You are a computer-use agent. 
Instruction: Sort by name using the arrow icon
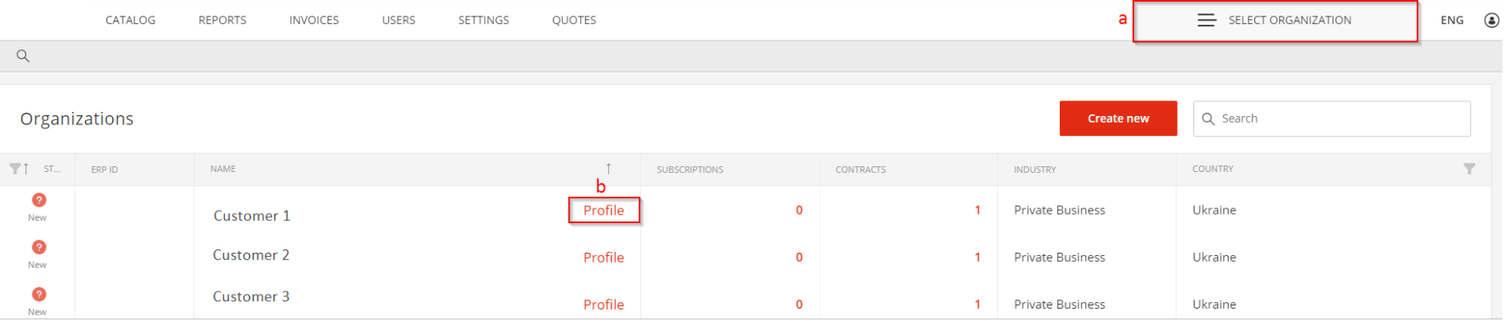[x=609, y=169]
